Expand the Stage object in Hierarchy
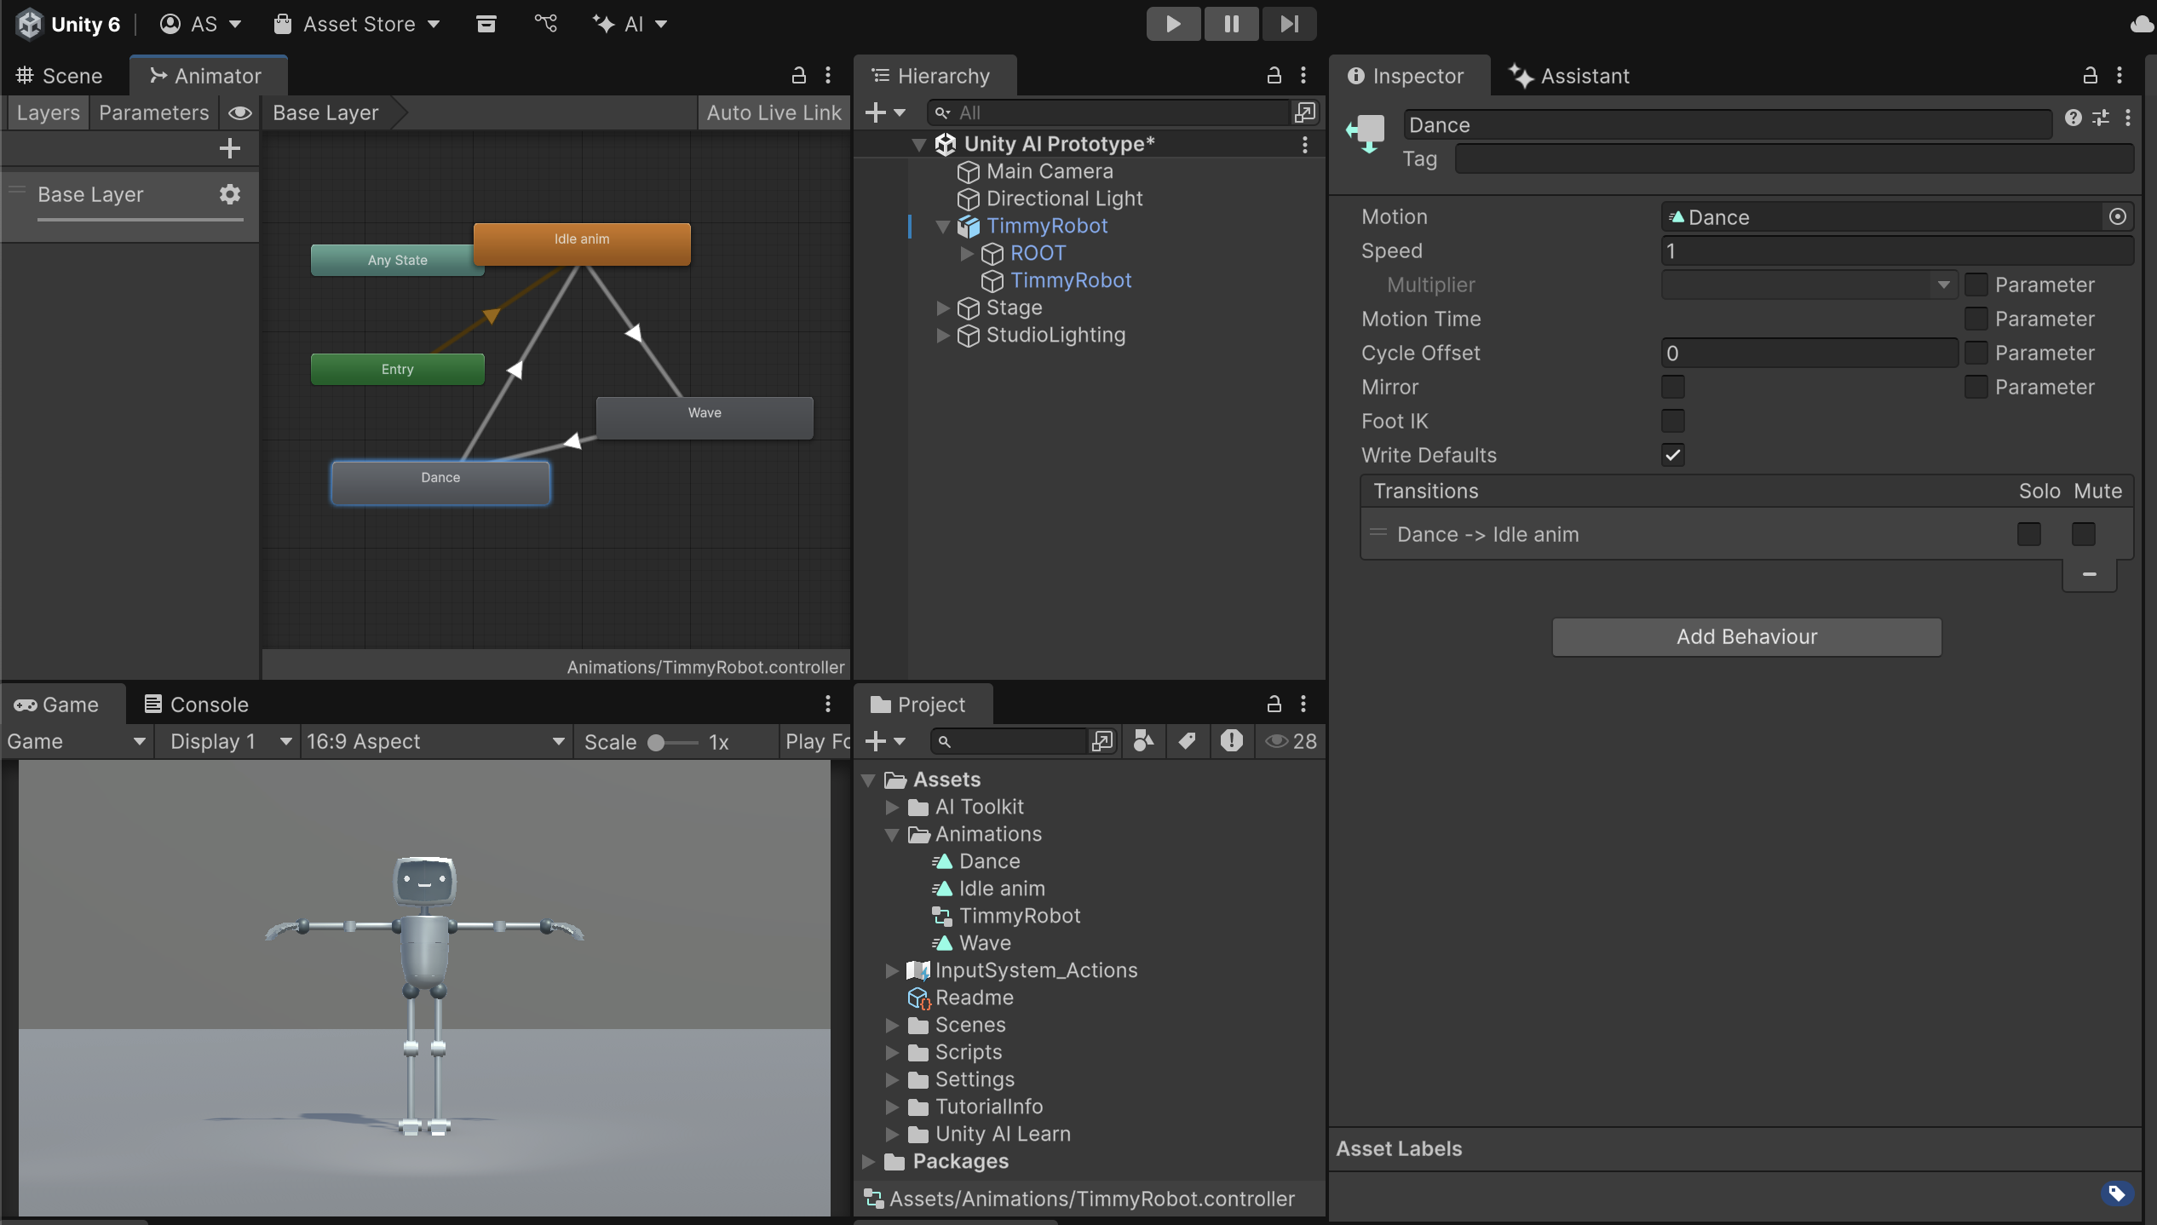Image resolution: width=2157 pixels, height=1225 pixels. point(942,308)
